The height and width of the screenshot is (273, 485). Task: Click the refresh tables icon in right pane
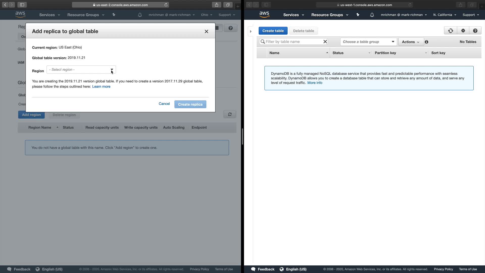tap(450, 31)
